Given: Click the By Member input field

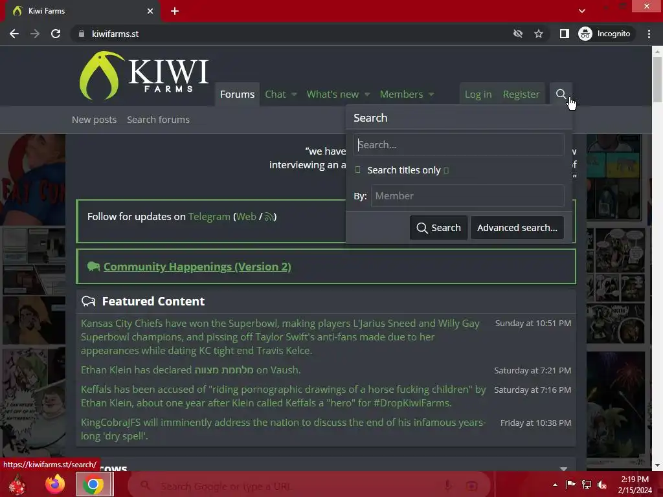Looking at the screenshot, I should tap(467, 195).
